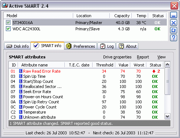180x138 pixels.
Task: Click the T.E.C. date column header
Action: (78, 65)
